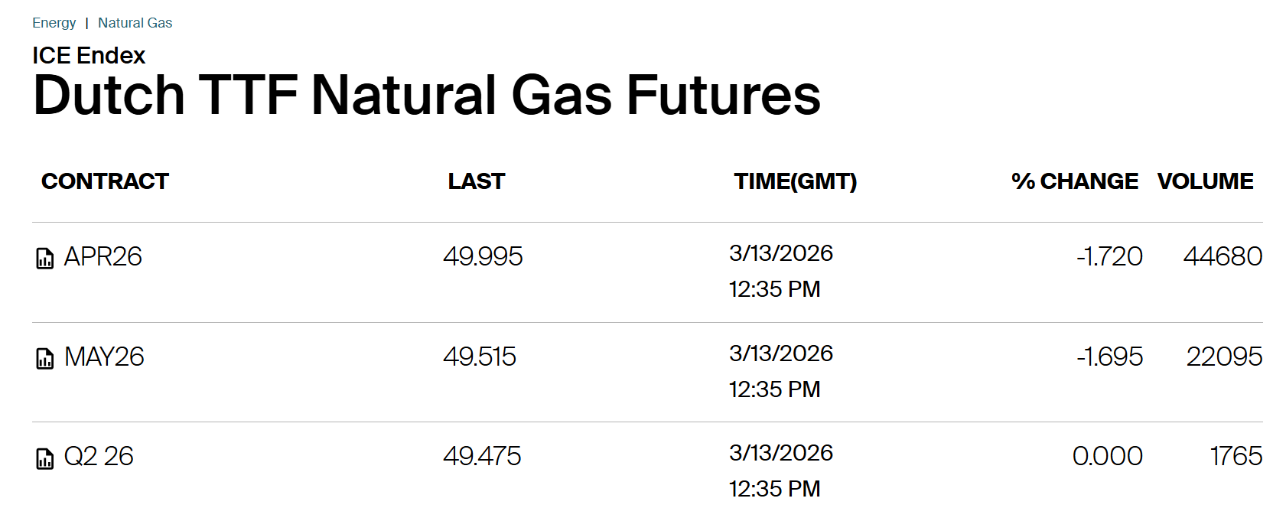Select the Q2 26 contract name

pos(99,456)
